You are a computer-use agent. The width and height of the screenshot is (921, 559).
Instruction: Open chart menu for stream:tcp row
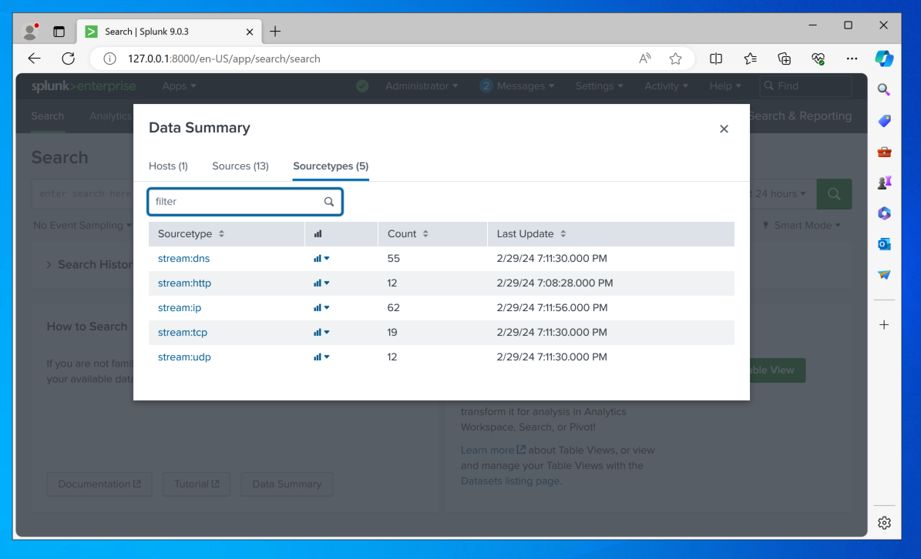(321, 333)
